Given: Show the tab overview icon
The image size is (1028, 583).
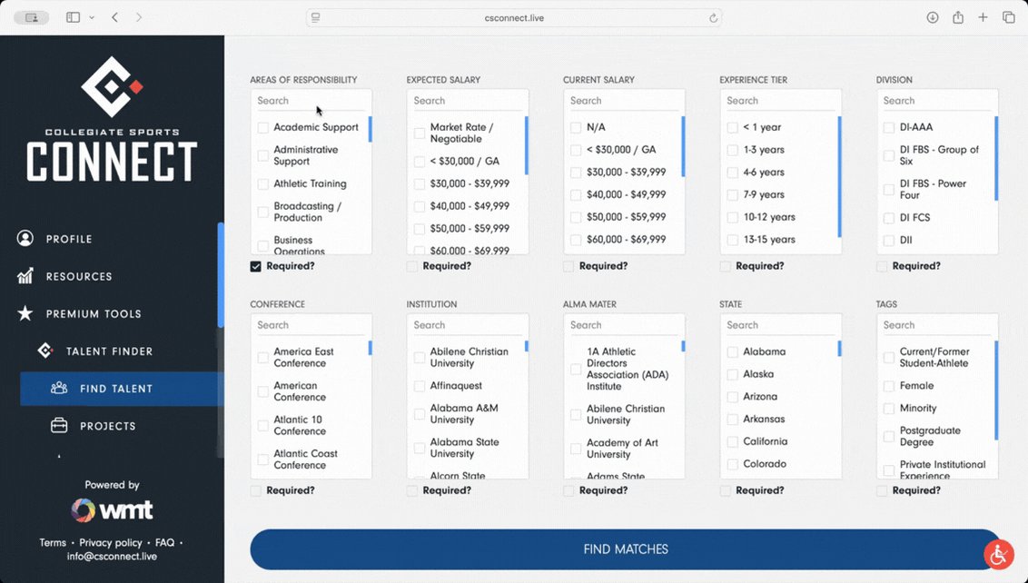Looking at the screenshot, I should (x=1008, y=17).
